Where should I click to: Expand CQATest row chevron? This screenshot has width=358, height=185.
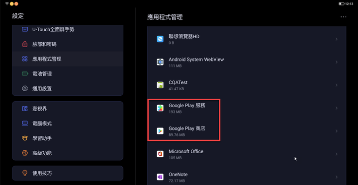coord(337,85)
